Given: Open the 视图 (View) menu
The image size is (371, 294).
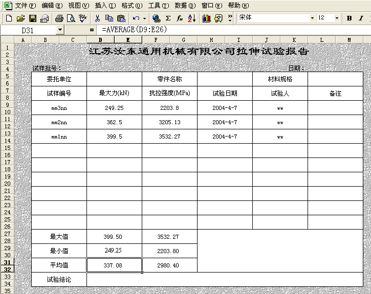Looking at the screenshot, I should 79,6.
